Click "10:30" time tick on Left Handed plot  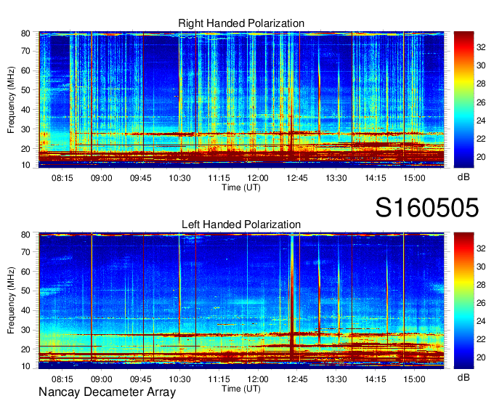tap(179, 379)
